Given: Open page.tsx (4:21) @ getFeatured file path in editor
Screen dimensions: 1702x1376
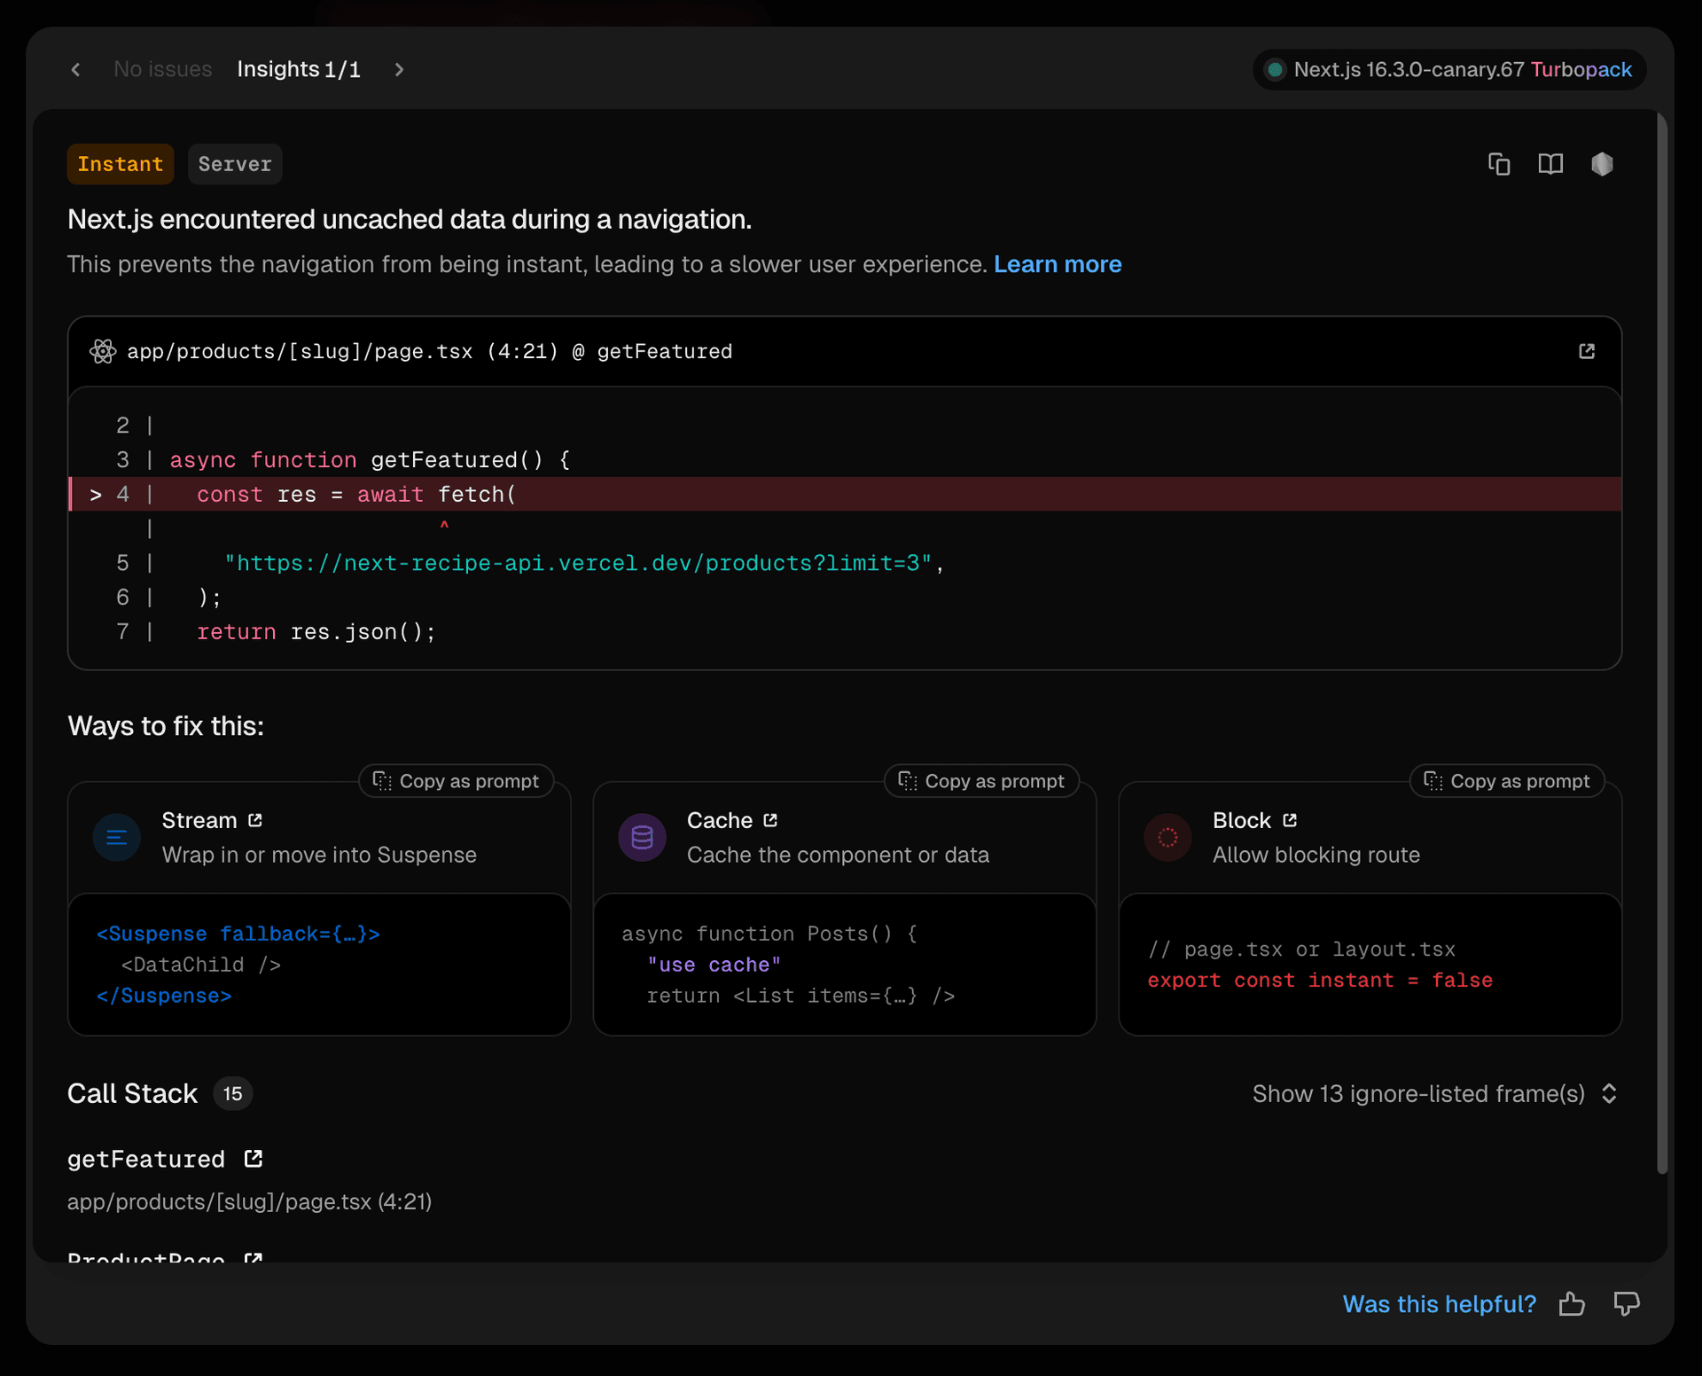Looking at the screenshot, I should click(x=430, y=351).
